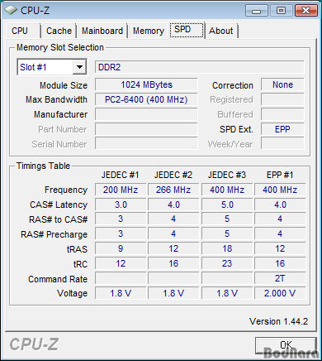This screenshot has height=361, width=322.
Task: Minimize the CPU-Z window
Action: 256,11
